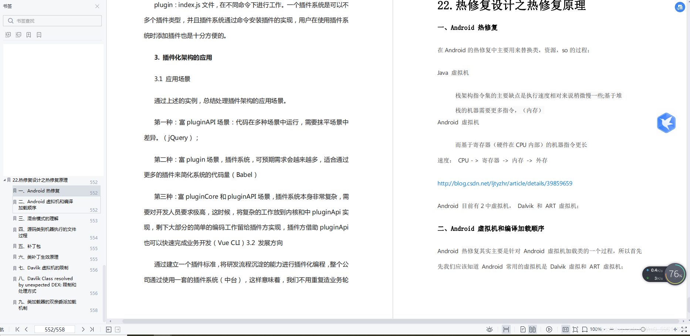This screenshot has width=690, height=336.
Task: Switch to single page view
Action: [523, 329]
